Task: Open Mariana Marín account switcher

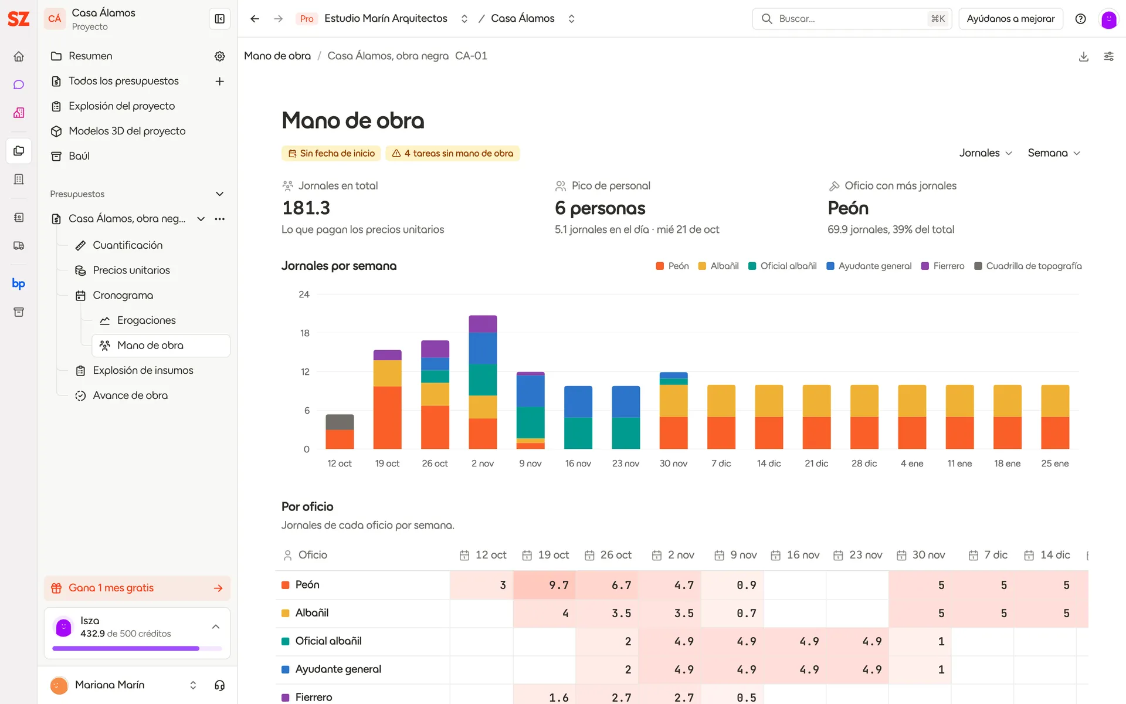Action: pyautogui.click(x=193, y=685)
